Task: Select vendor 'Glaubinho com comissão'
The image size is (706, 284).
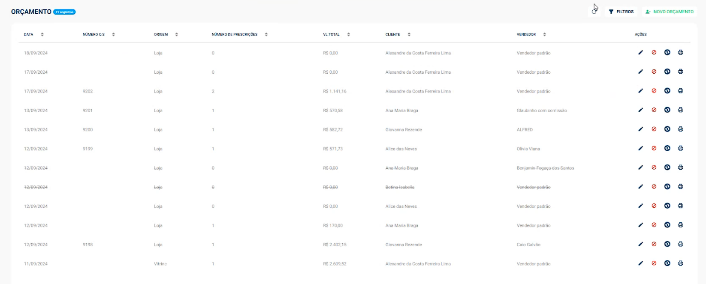Action: 542,111
